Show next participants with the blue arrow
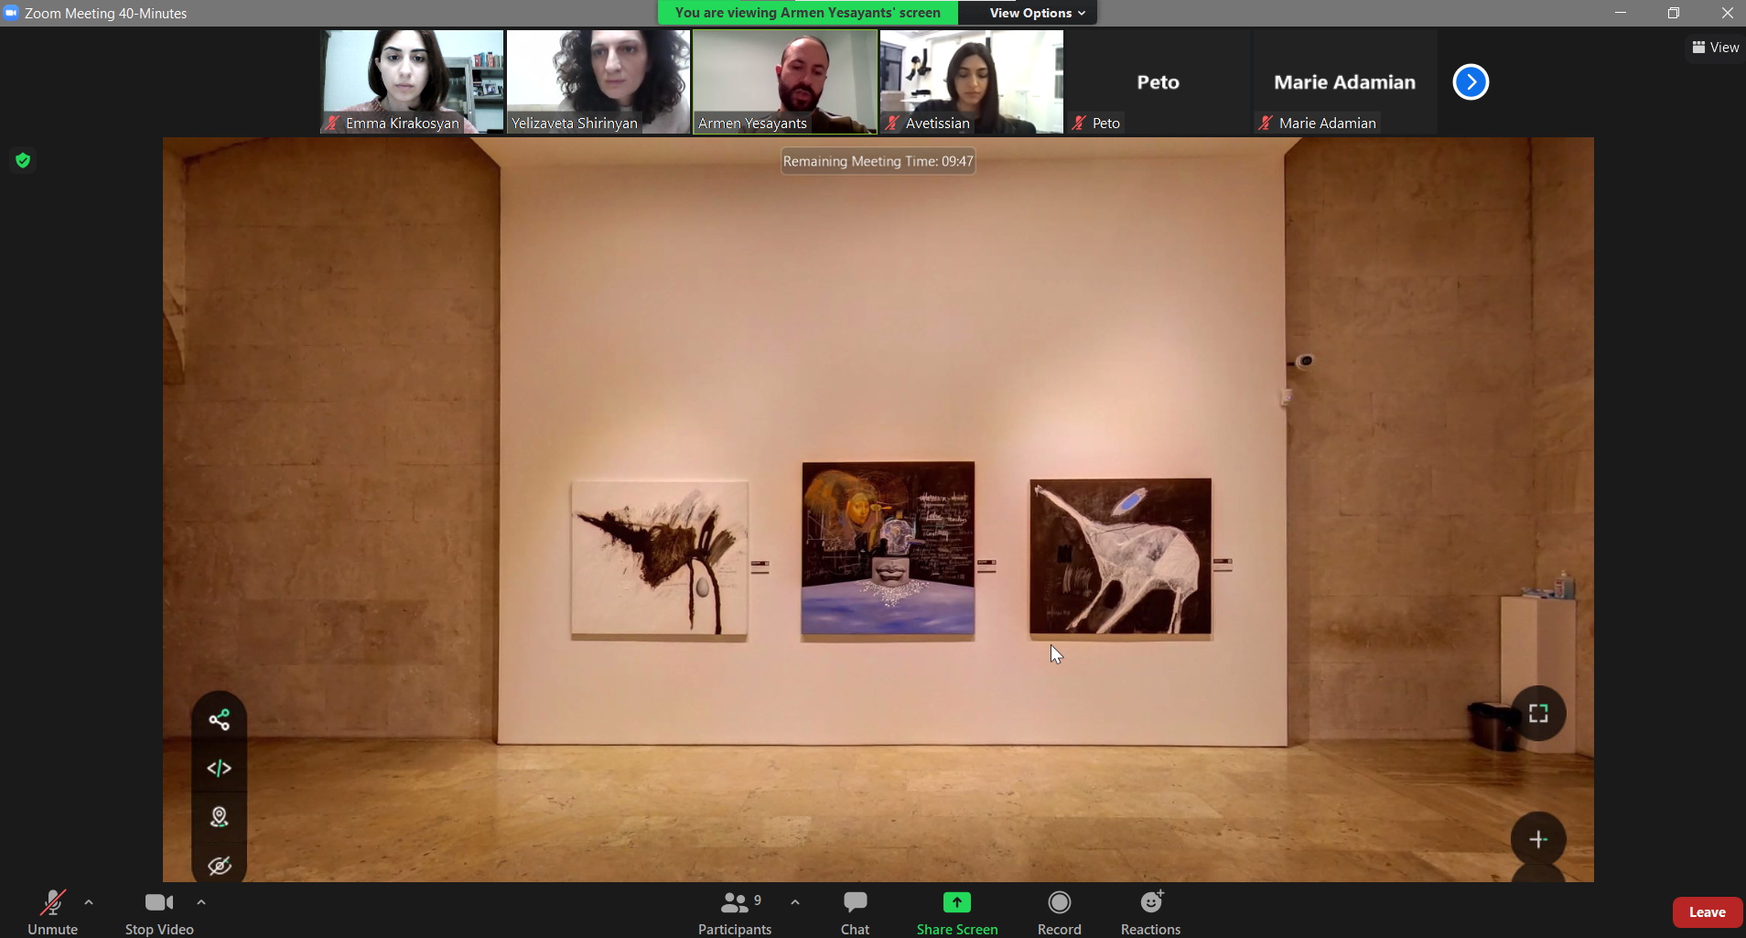Image resolution: width=1746 pixels, height=938 pixels. click(x=1471, y=82)
